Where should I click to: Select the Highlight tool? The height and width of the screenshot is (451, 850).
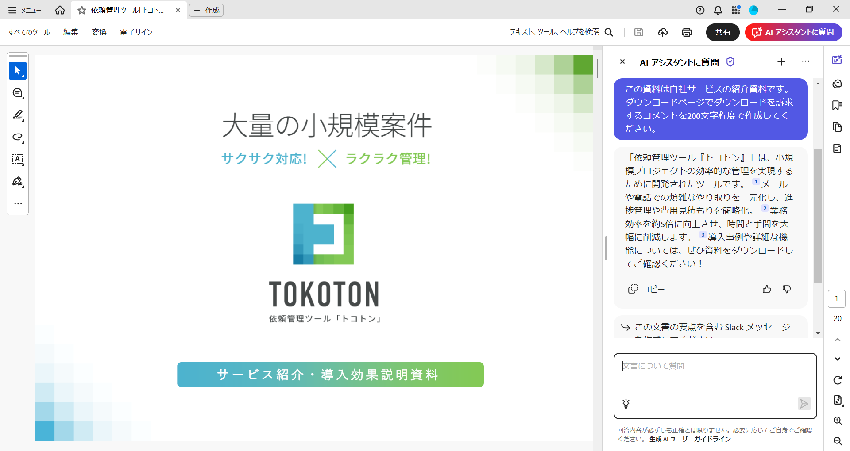click(x=18, y=115)
